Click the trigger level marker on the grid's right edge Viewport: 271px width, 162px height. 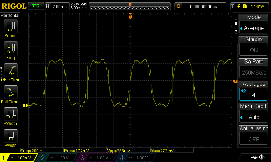click(235, 81)
